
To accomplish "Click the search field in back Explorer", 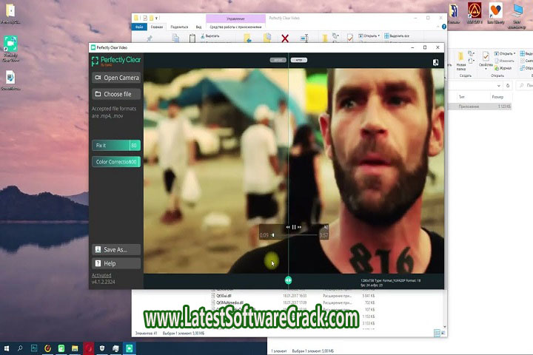I will 525,86.
